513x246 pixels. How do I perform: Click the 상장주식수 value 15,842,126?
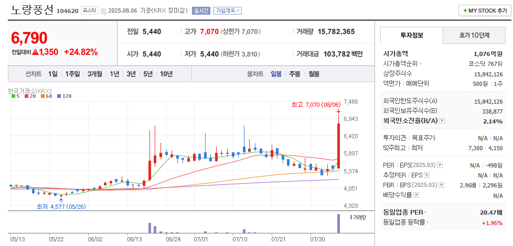tap(488, 74)
